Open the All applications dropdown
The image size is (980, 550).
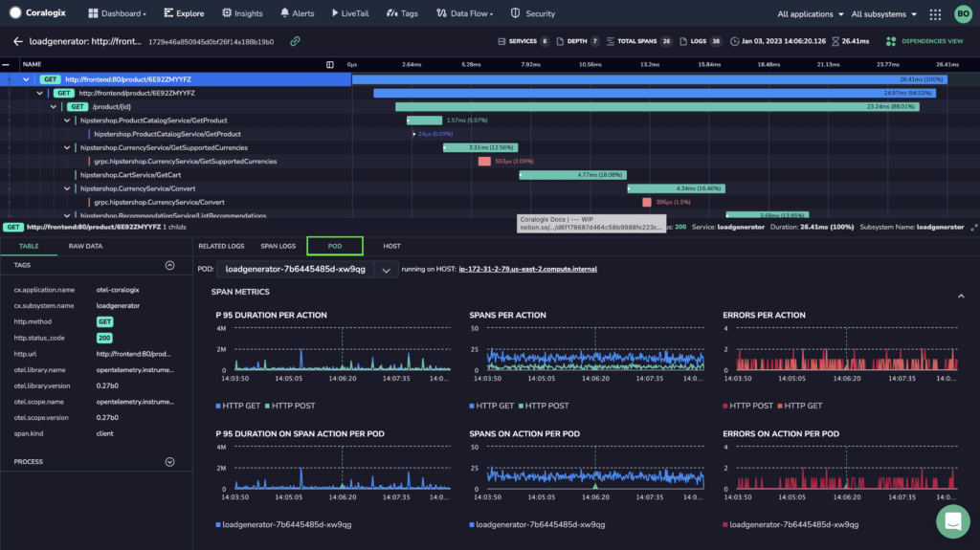[x=810, y=13]
